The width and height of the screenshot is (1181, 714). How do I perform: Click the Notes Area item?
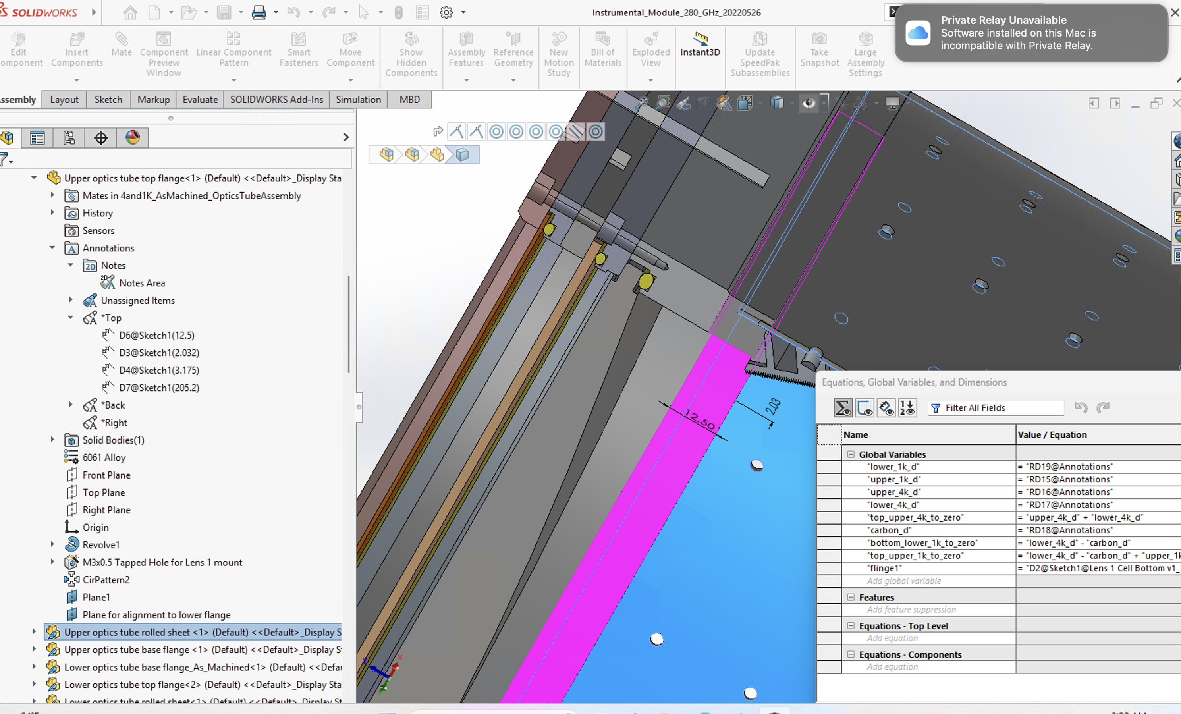tap(142, 283)
